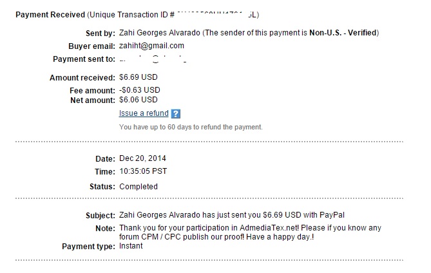This screenshot has width=431, height=273.
Task: Click the 60 days refund notice text
Action: coord(191,127)
